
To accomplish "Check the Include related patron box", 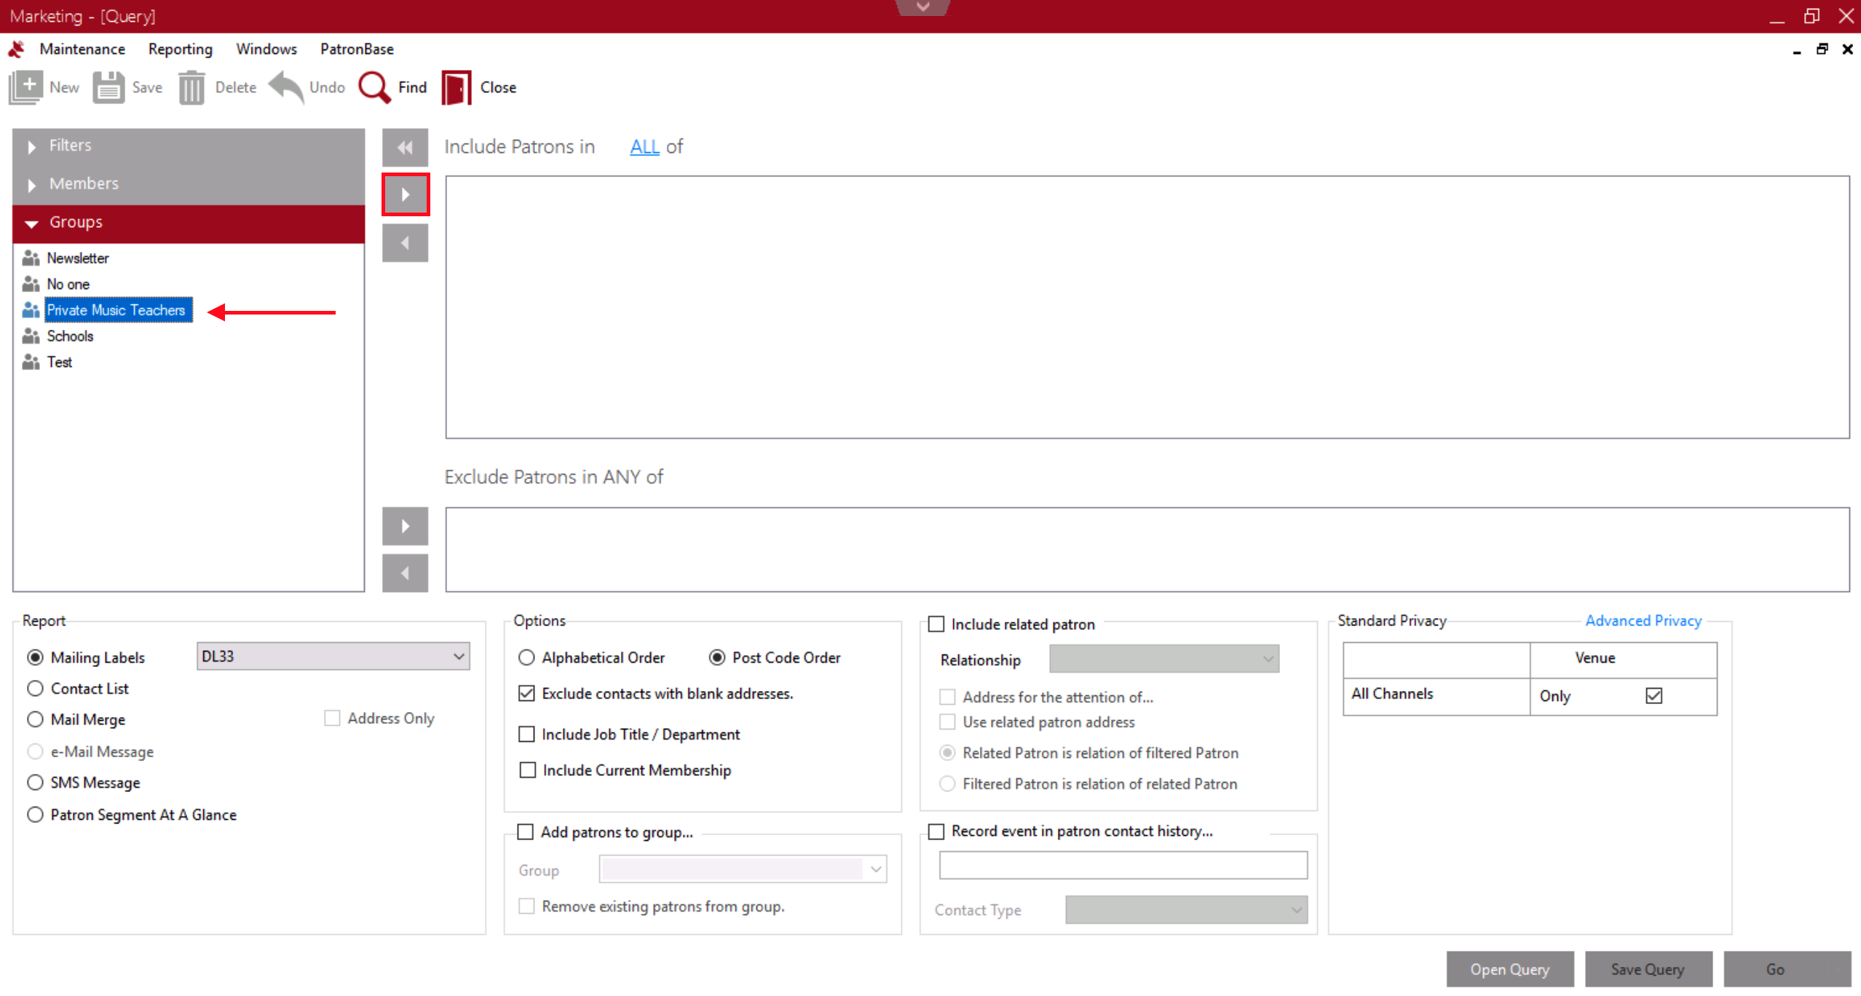I will click(936, 624).
